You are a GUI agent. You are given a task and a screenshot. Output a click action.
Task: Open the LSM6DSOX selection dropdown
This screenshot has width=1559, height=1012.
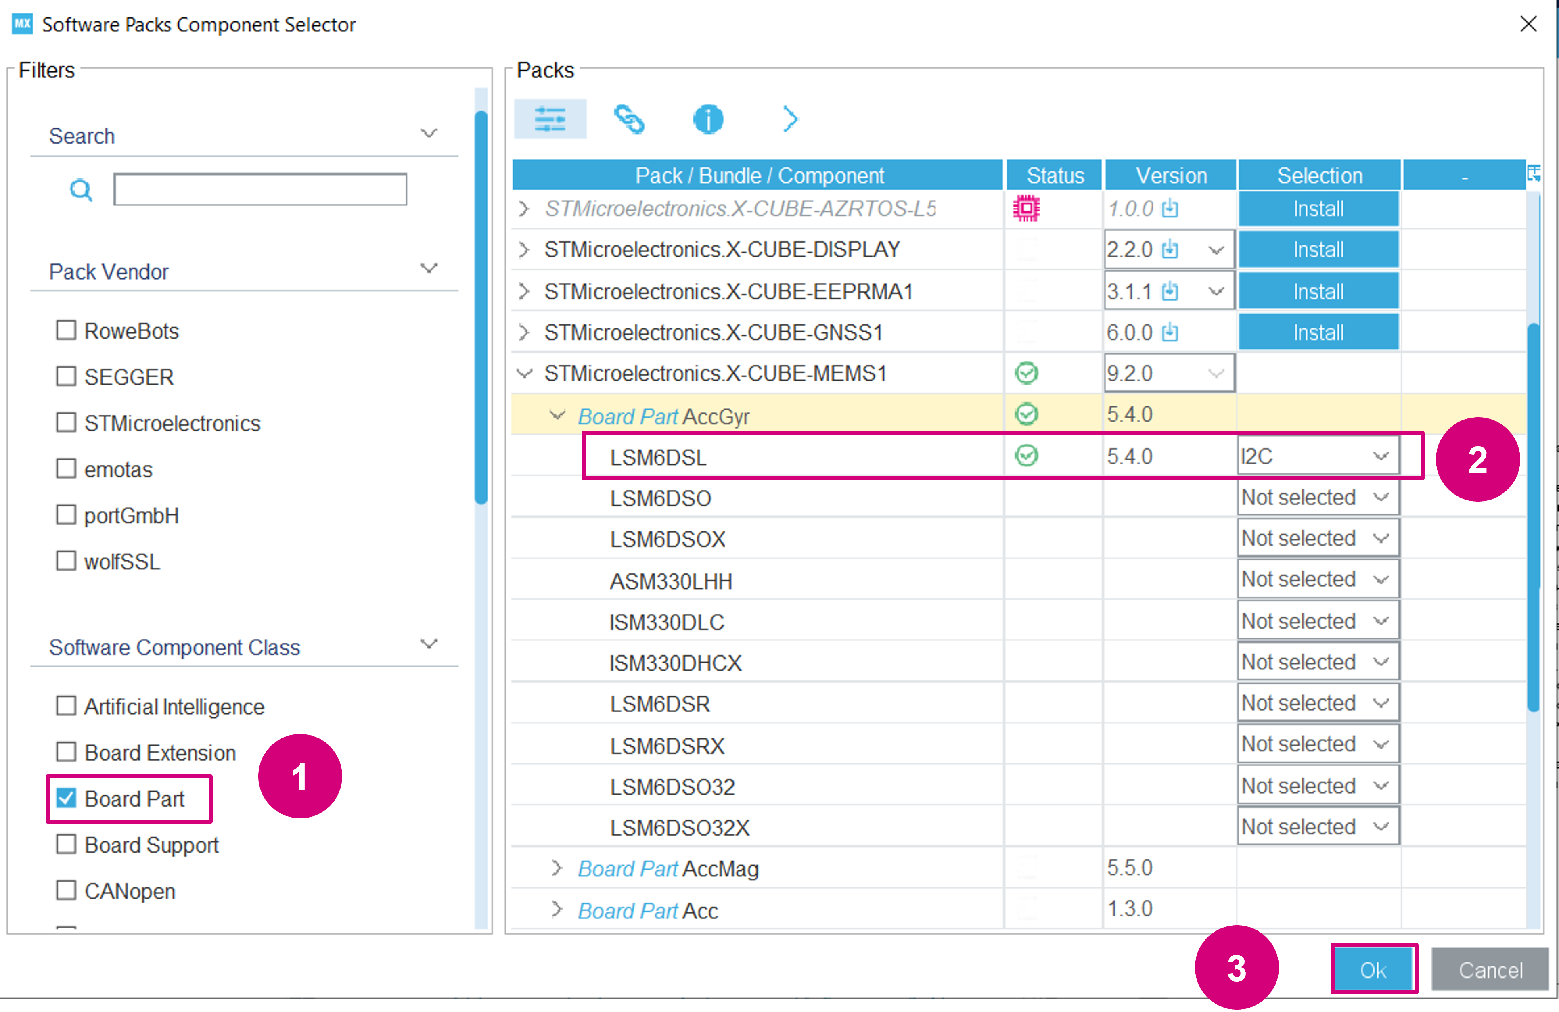point(1318,538)
